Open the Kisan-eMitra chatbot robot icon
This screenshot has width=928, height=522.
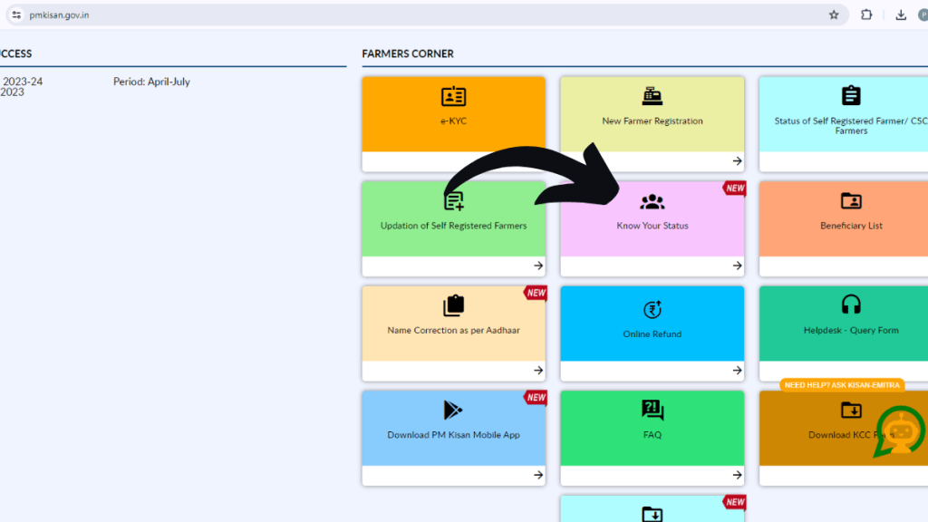coord(900,432)
